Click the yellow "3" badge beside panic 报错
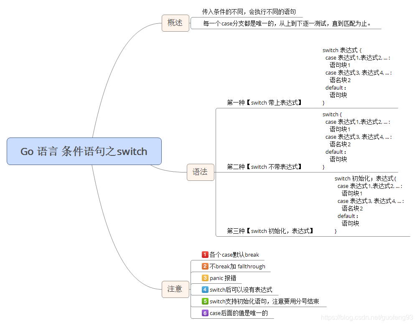 click(204, 278)
